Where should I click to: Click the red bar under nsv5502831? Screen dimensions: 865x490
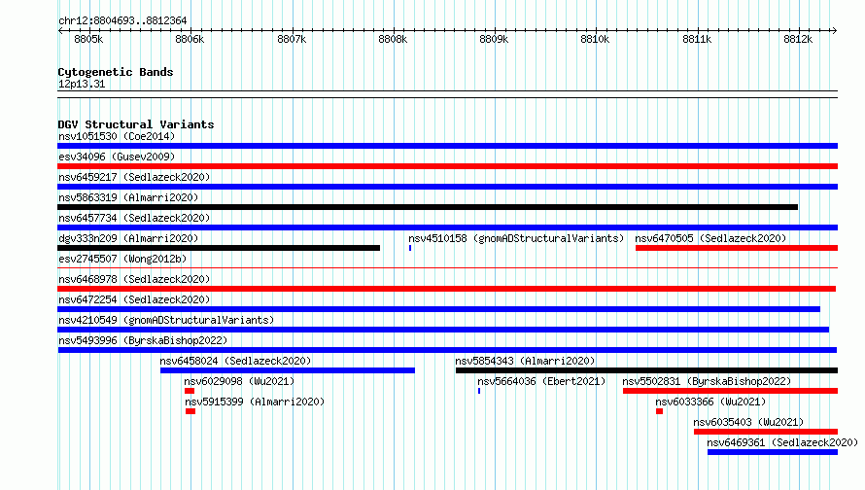click(x=731, y=391)
